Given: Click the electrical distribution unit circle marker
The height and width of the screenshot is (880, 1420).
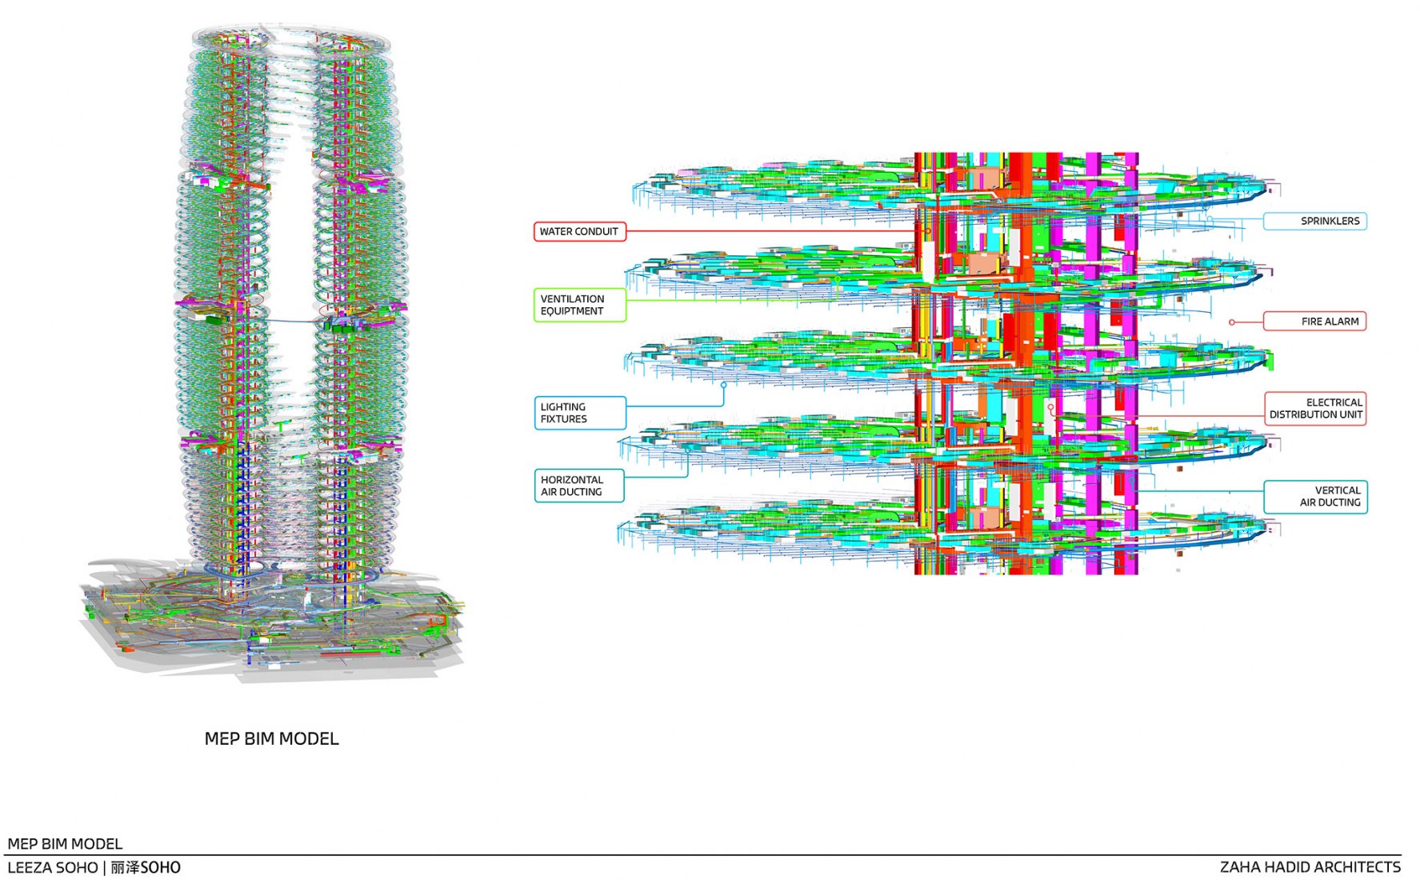Looking at the screenshot, I should pyautogui.click(x=1051, y=408).
